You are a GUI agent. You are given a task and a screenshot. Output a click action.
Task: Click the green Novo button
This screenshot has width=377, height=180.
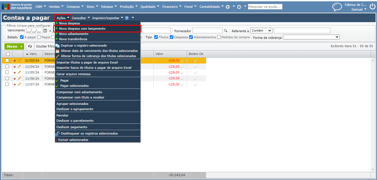pyautogui.click(x=14, y=47)
